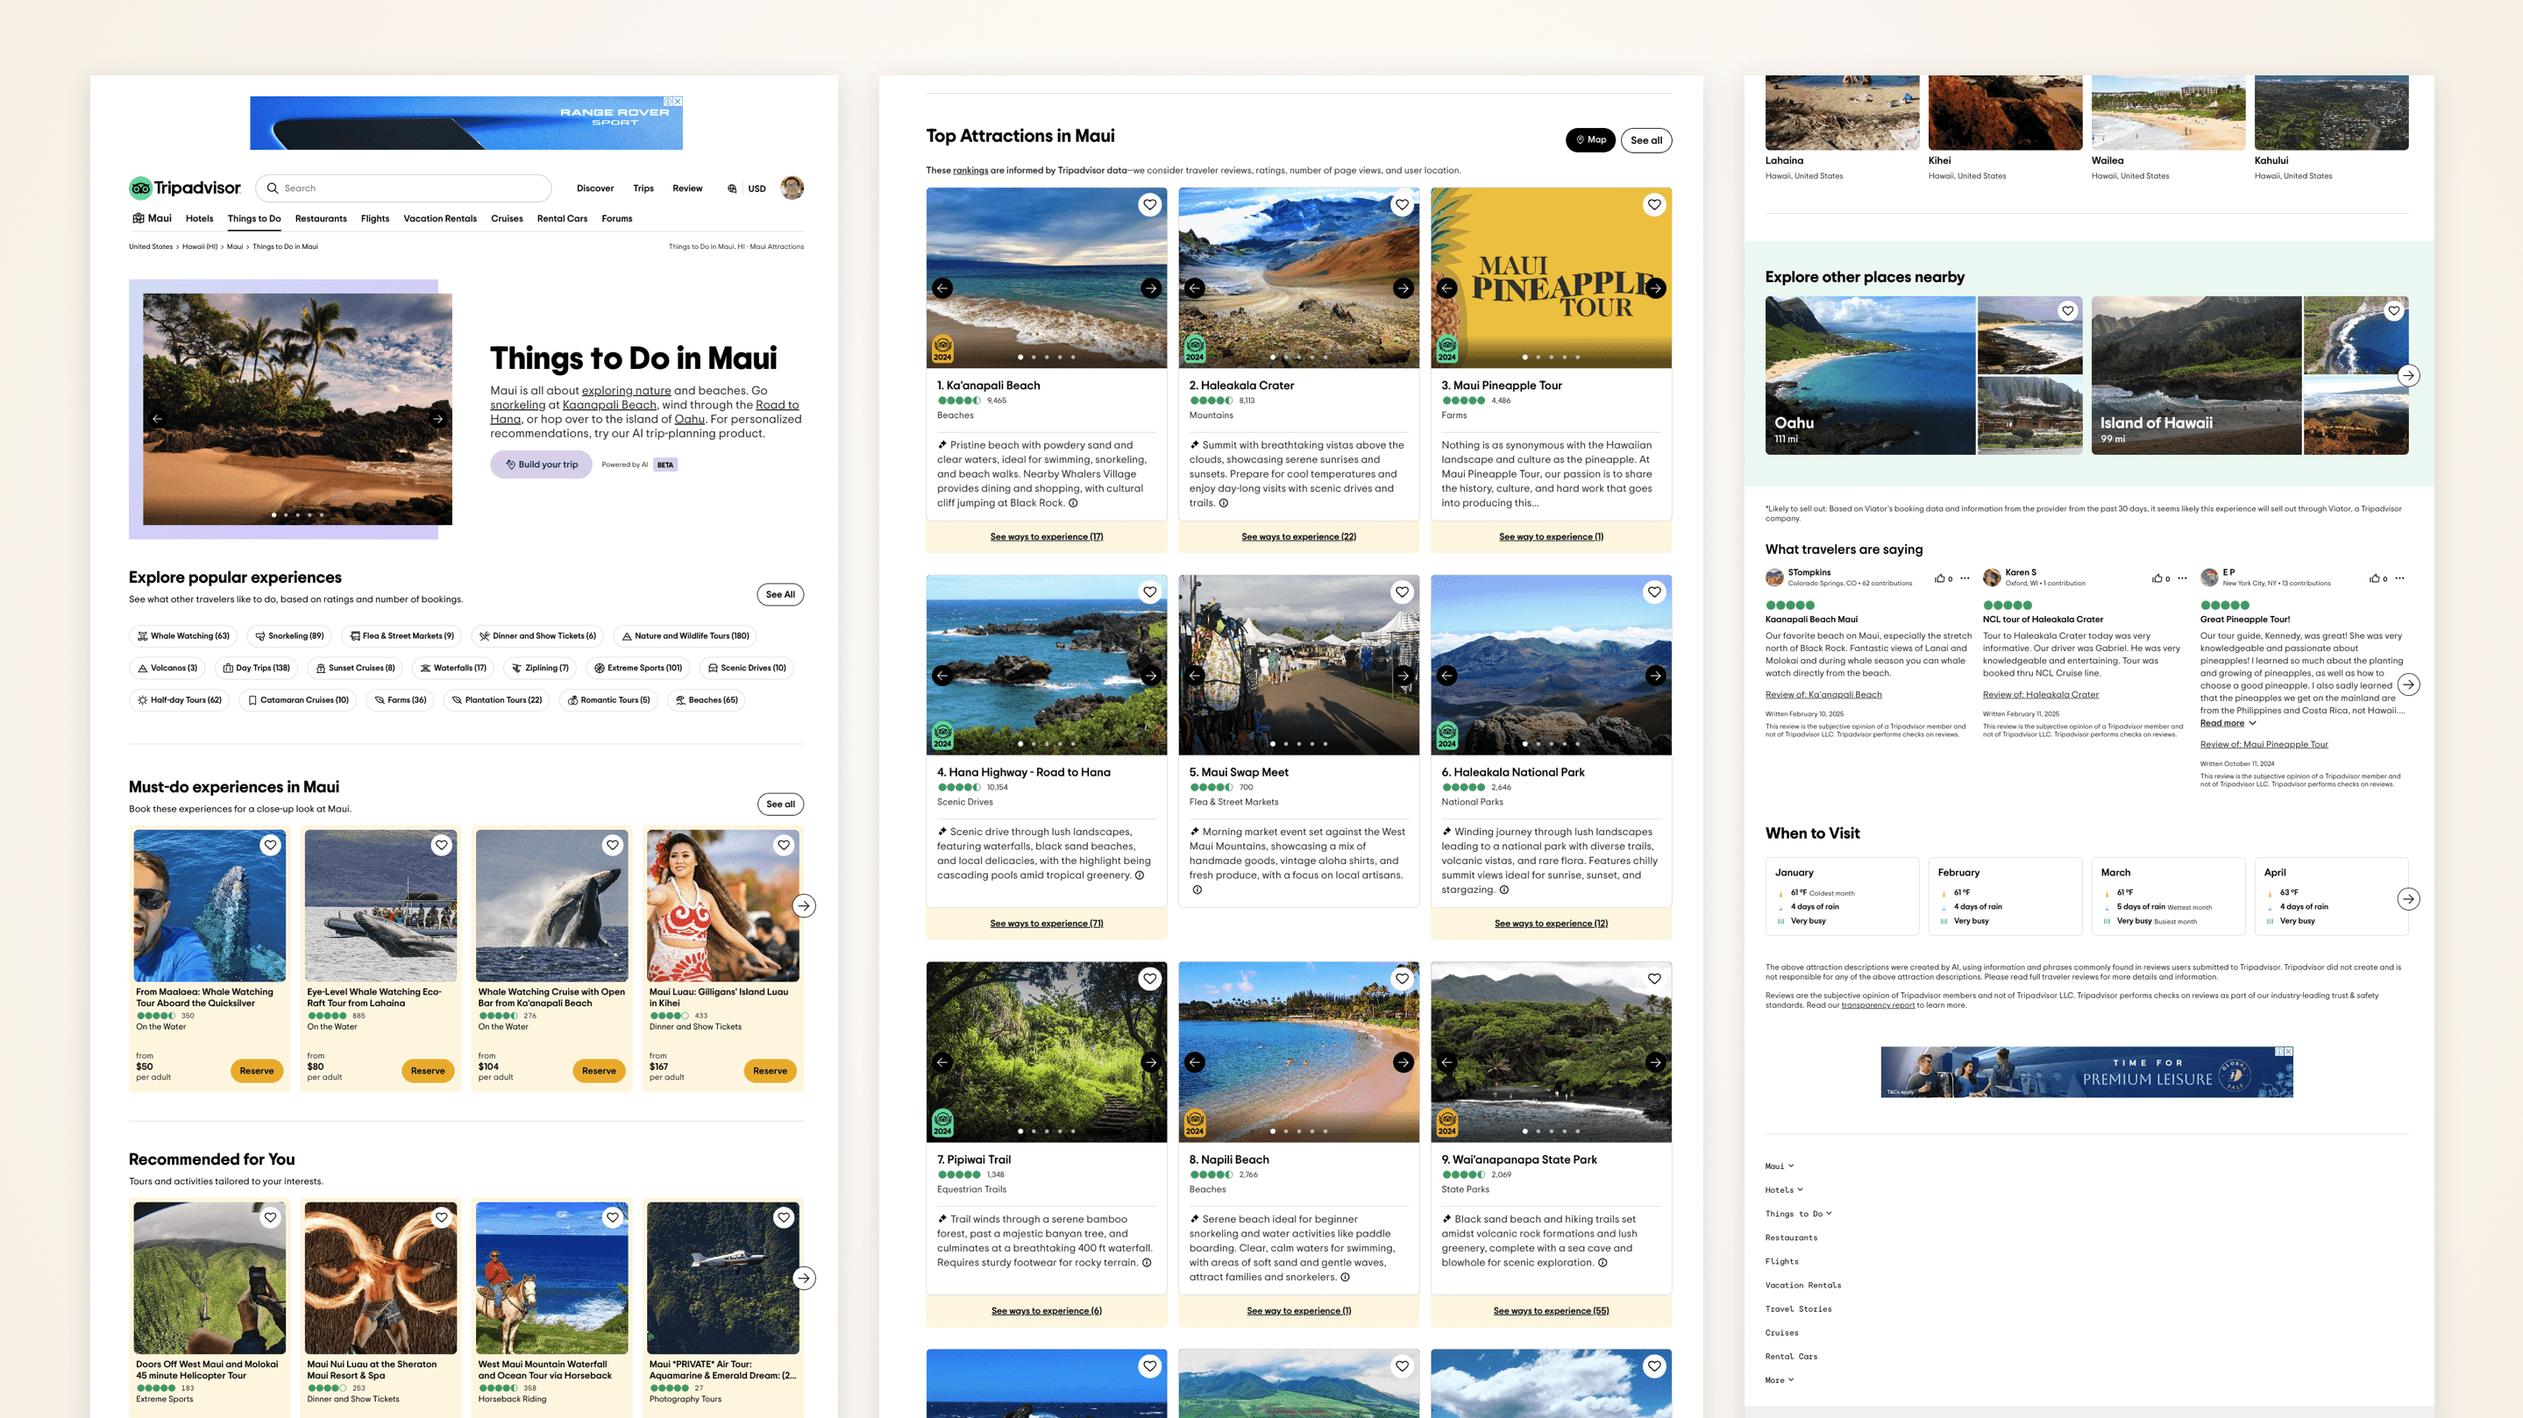Select the Vacation Rentals nav tab
The height and width of the screenshot is (1418, 2523).
pyautogui.click(x=440, y=218)
